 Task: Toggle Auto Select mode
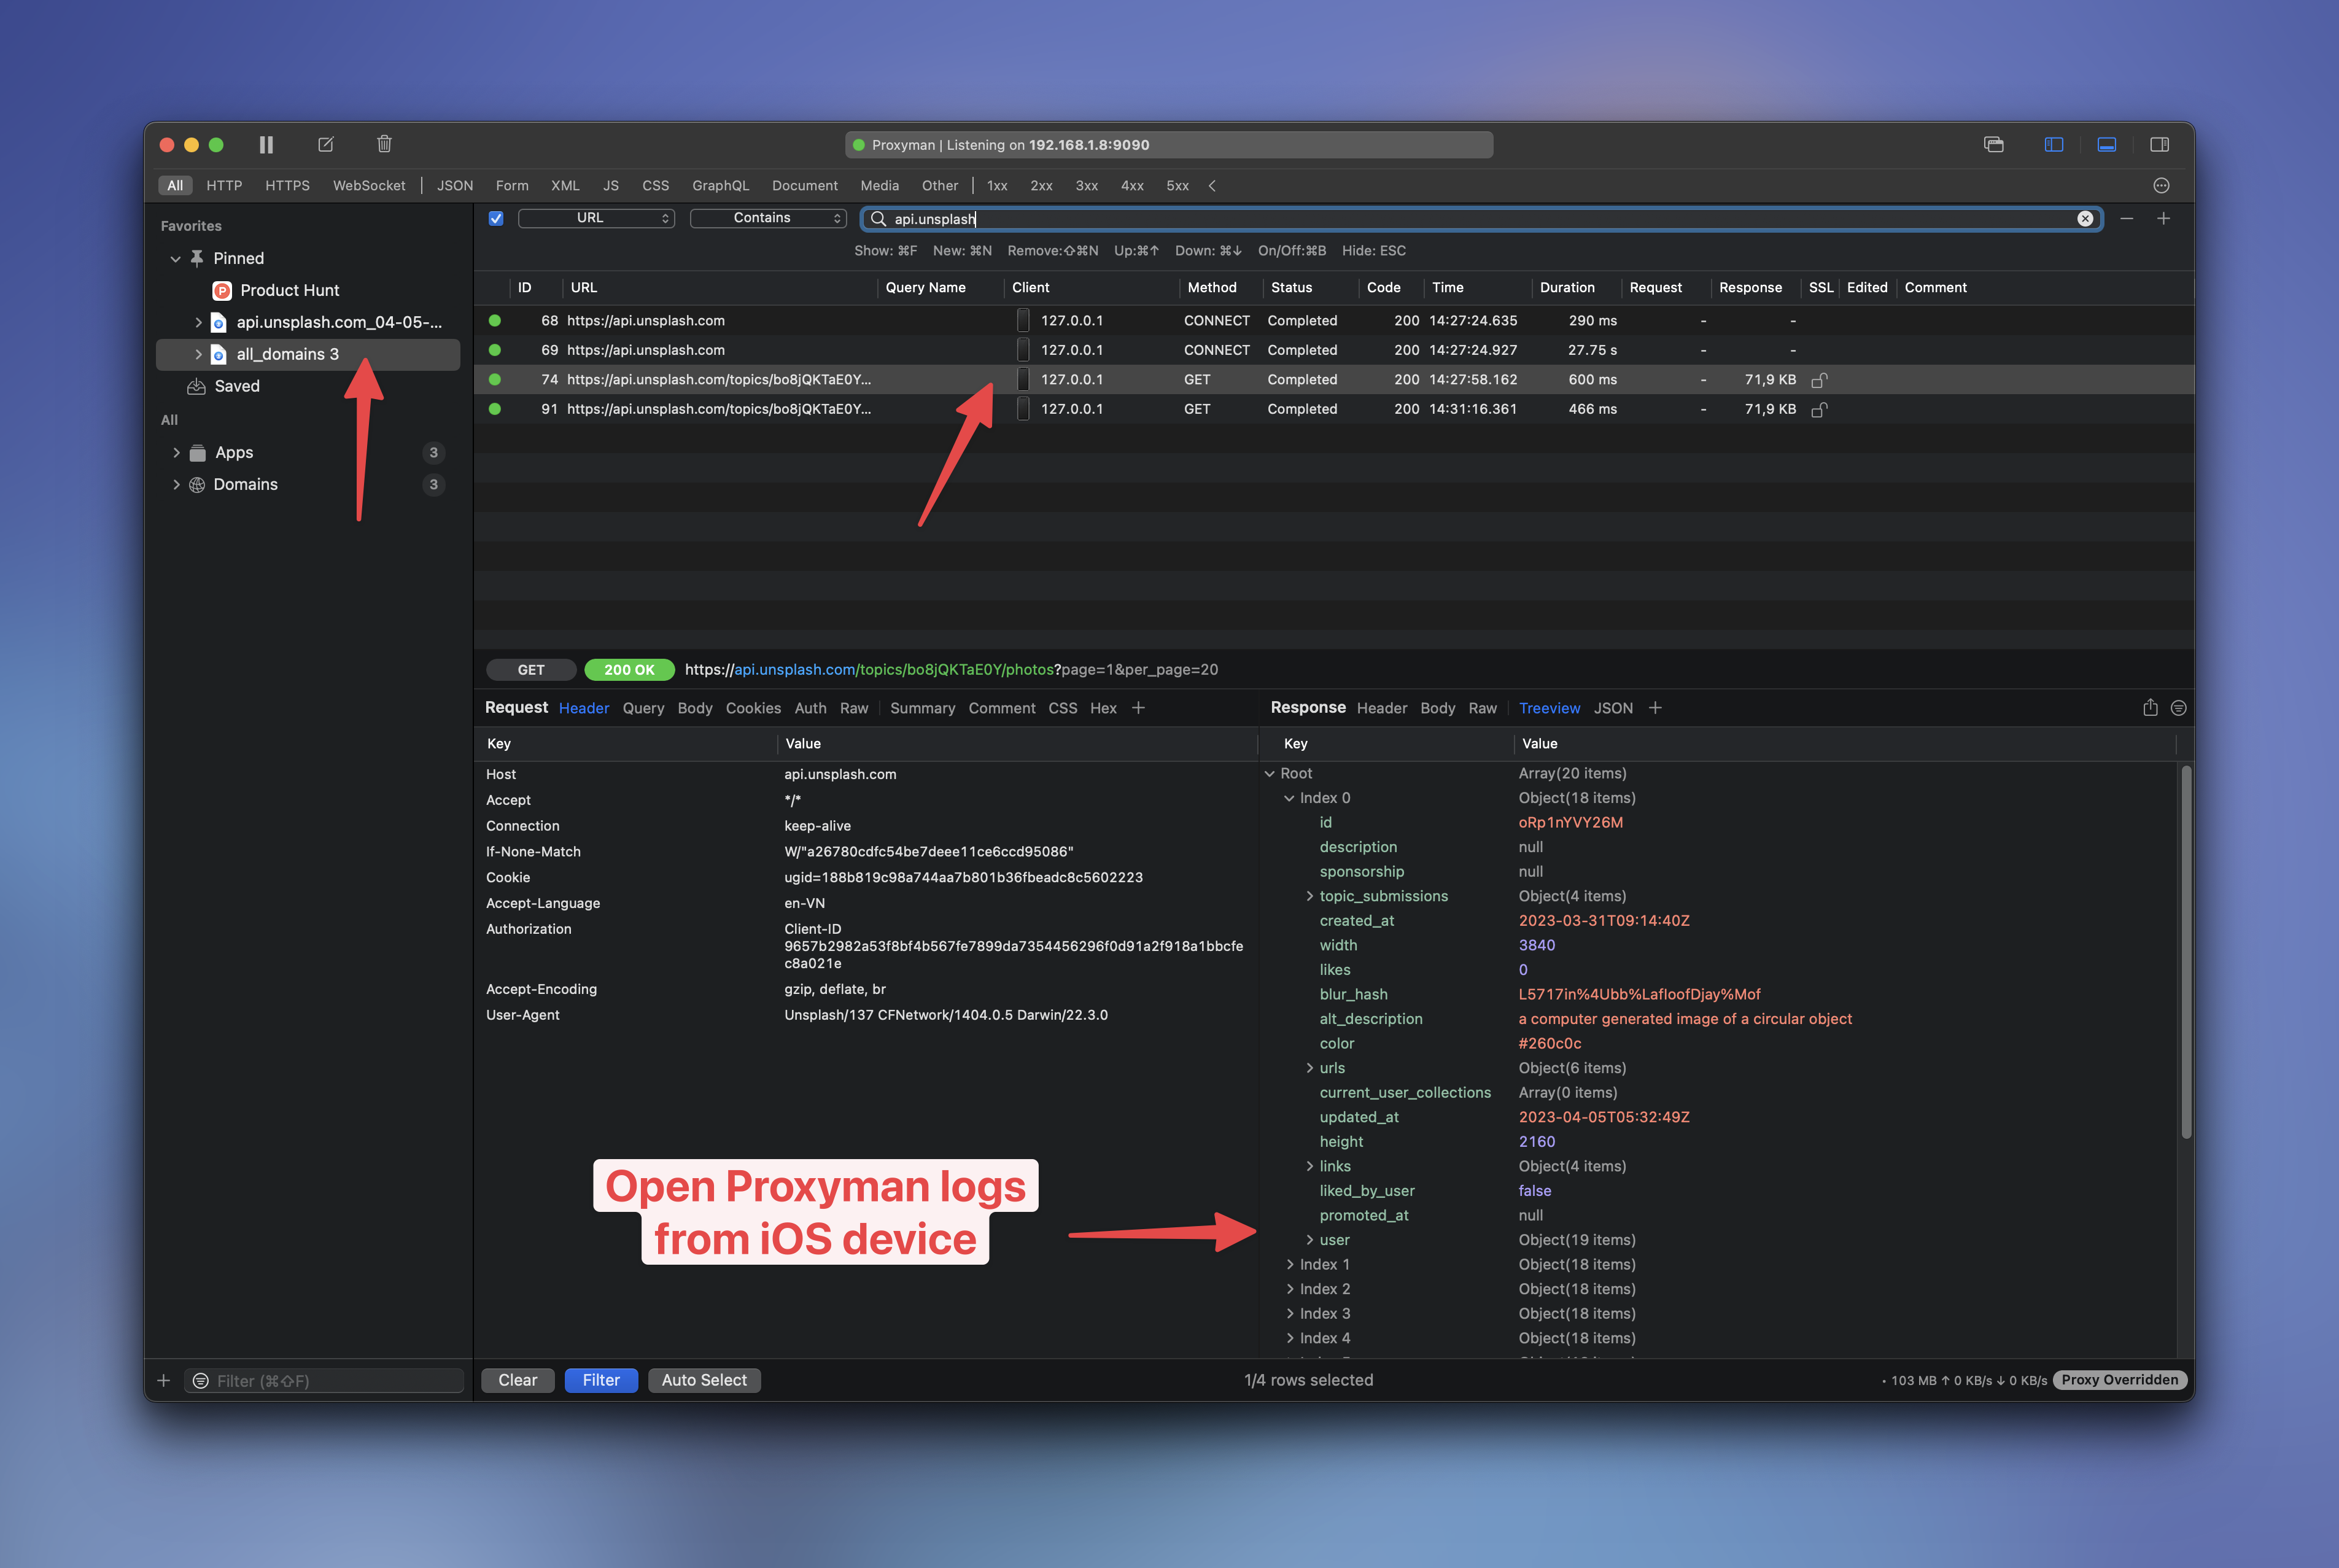point(704,1380)
